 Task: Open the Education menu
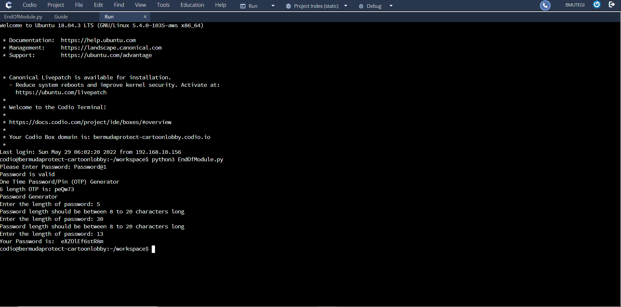tap(192, 5)
